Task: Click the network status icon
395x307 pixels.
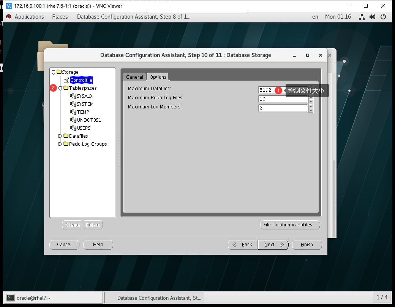Action: click(362, 17)
